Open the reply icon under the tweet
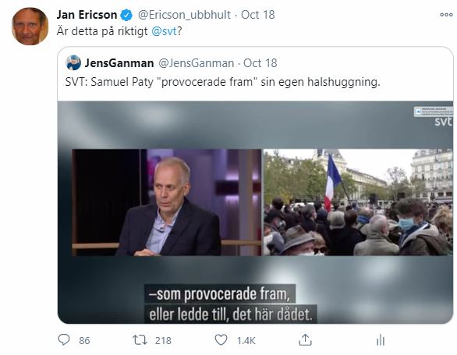Image resolution: width=457 pixels, height=355 pixels. click(x=64, y=340)
